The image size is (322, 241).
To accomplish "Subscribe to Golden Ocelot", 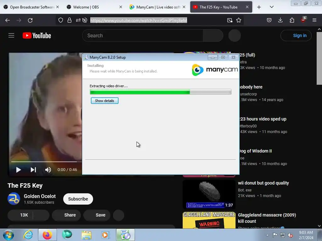I will click(78, 199).
